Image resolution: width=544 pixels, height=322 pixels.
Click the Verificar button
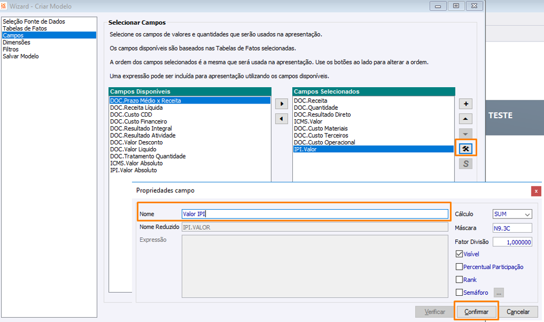435,311
